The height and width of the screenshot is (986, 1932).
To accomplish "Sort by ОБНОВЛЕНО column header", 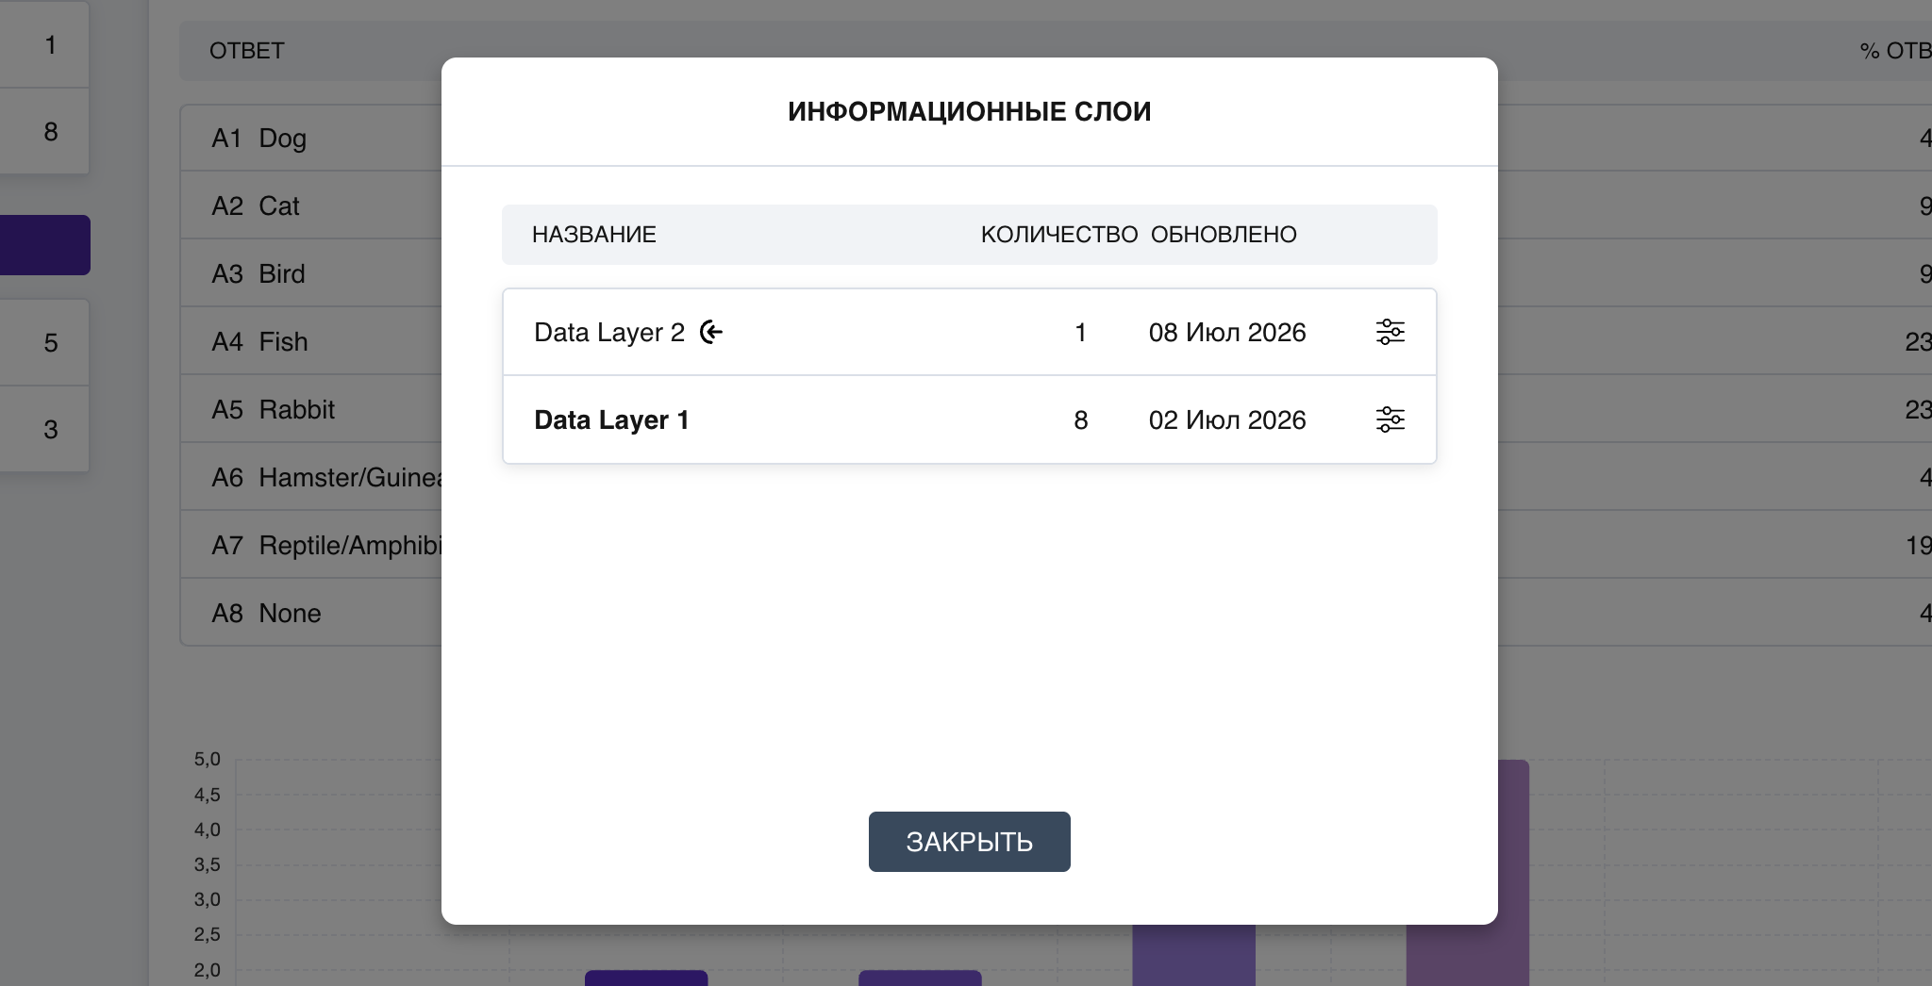I will point(1224,235).
